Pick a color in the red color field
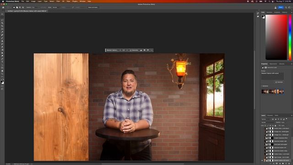 tap(276, 38)
